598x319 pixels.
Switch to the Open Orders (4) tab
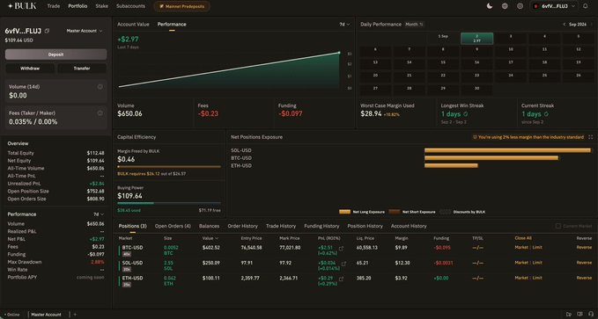173,226
